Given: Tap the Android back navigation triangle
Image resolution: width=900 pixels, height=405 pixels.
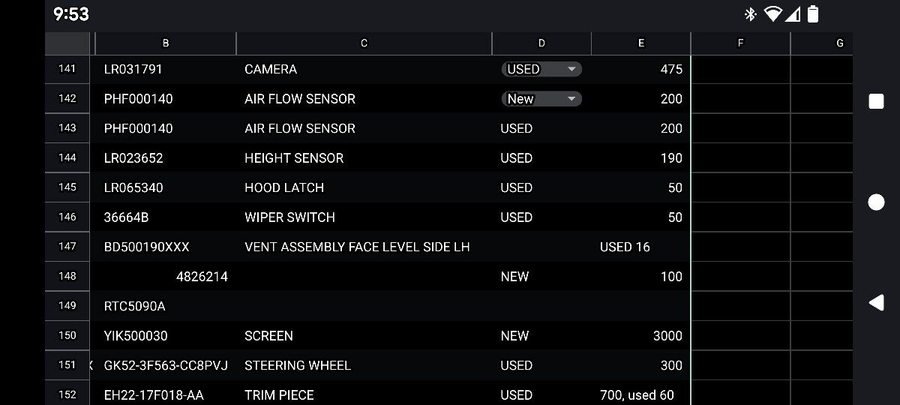Looking at the screenshot, I should click(876, 302).
